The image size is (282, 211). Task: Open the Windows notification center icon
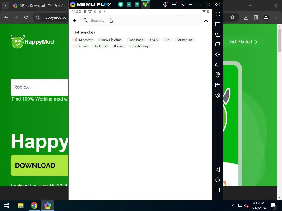pyautogui.click(x=273, y=206)
